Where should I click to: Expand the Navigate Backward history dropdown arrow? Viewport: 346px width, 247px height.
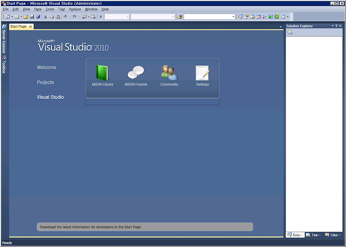89,17
